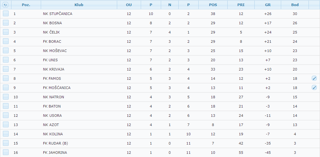The image size is (320, 157).
Task: Click the OU column header
Action: (x=129, y=5)
